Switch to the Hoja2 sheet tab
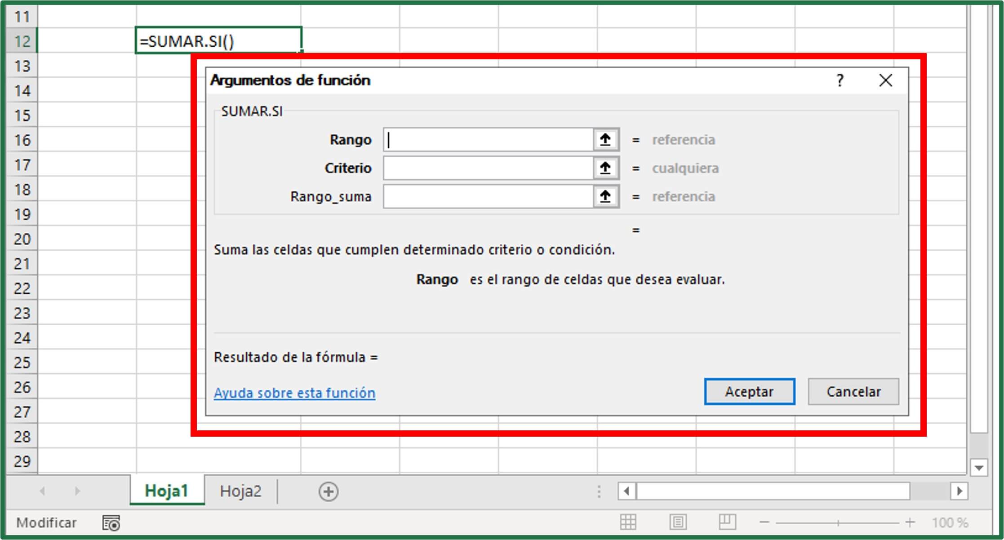1004x540 pixels. point(240,491)
